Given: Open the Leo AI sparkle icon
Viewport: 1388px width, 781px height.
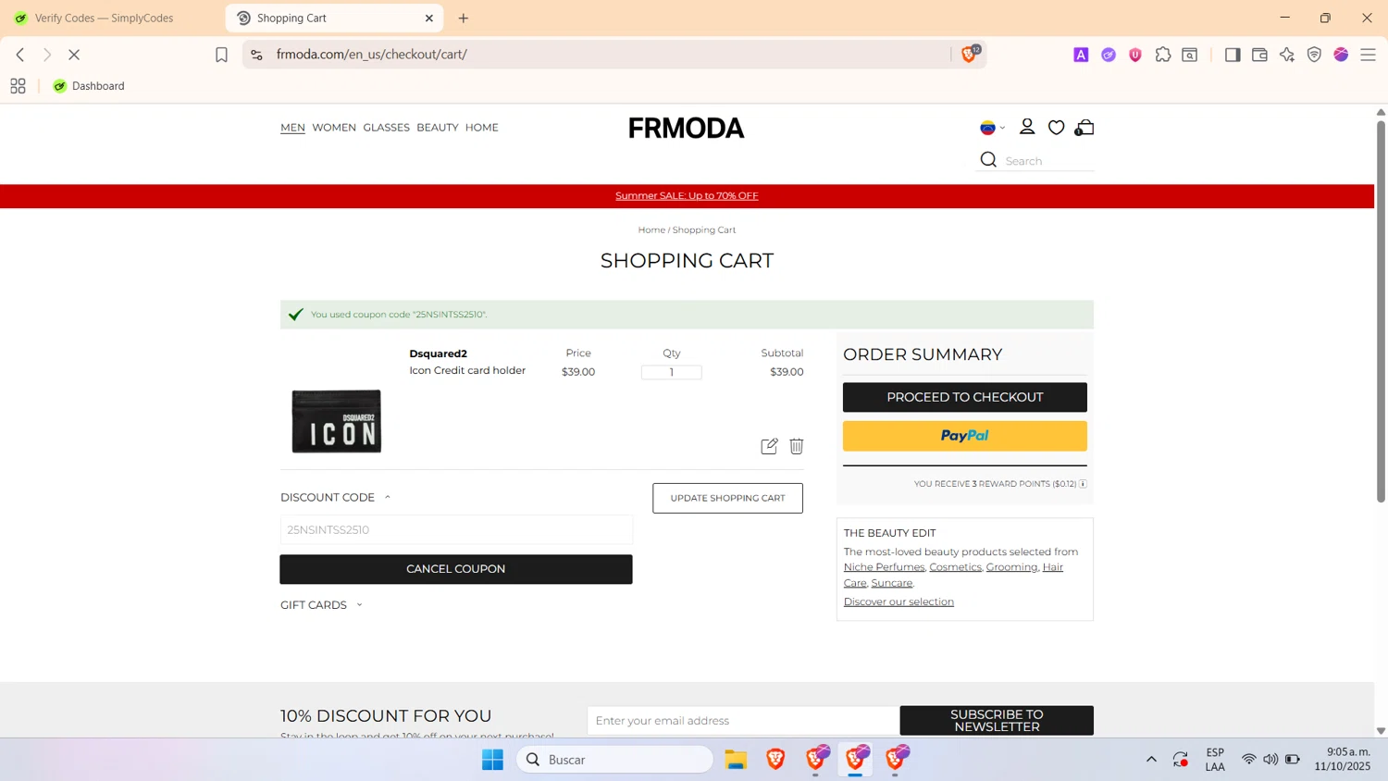Looking at the screenshot, I should point(1287,55).
